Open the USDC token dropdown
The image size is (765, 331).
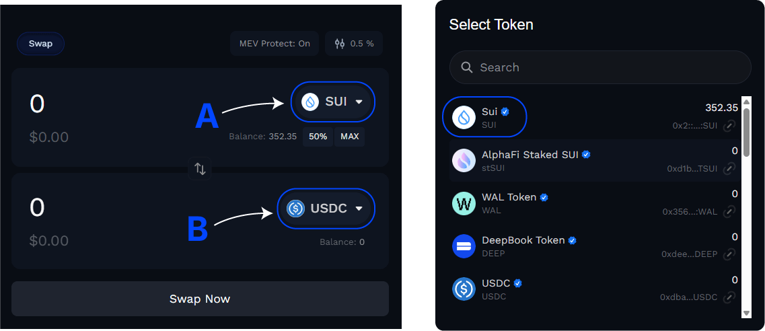click(326, 209)
